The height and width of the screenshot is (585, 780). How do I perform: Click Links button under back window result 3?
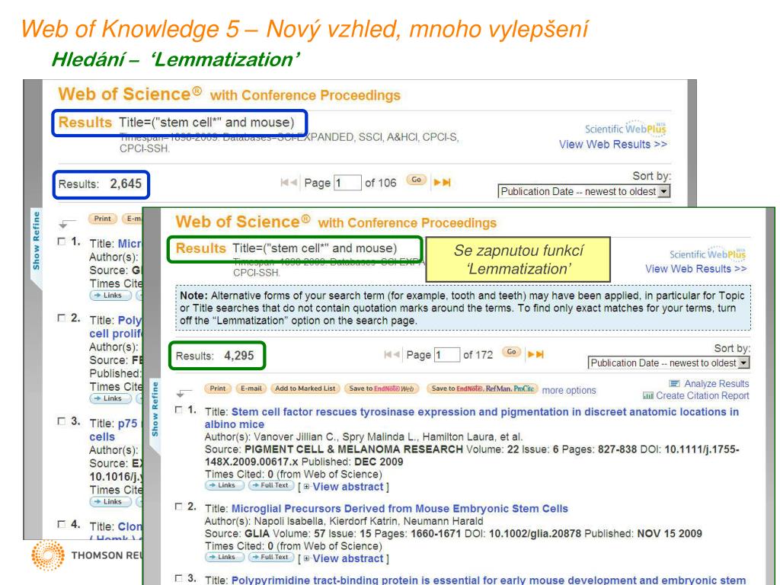point(110,502)
